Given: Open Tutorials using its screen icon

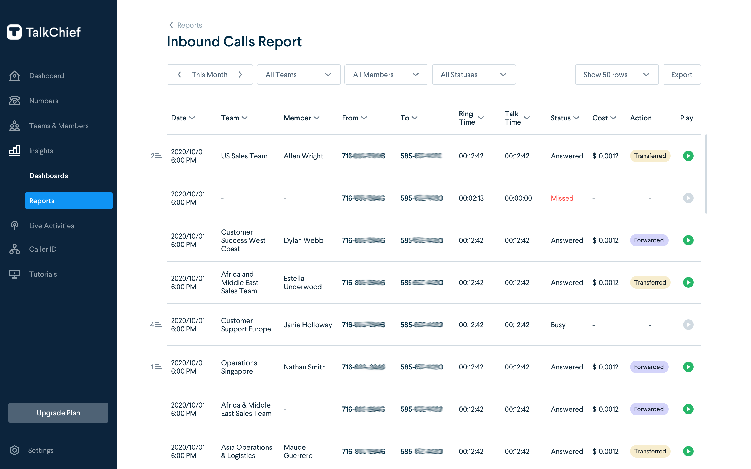Looking at the screenshot, I should click(15, 274).
